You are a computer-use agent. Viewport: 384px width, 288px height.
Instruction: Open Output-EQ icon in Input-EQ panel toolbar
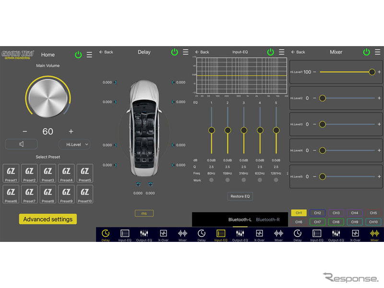[240, 233]
